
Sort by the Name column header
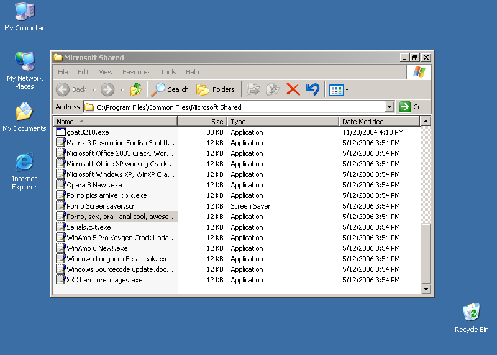(x=116, y=122)
